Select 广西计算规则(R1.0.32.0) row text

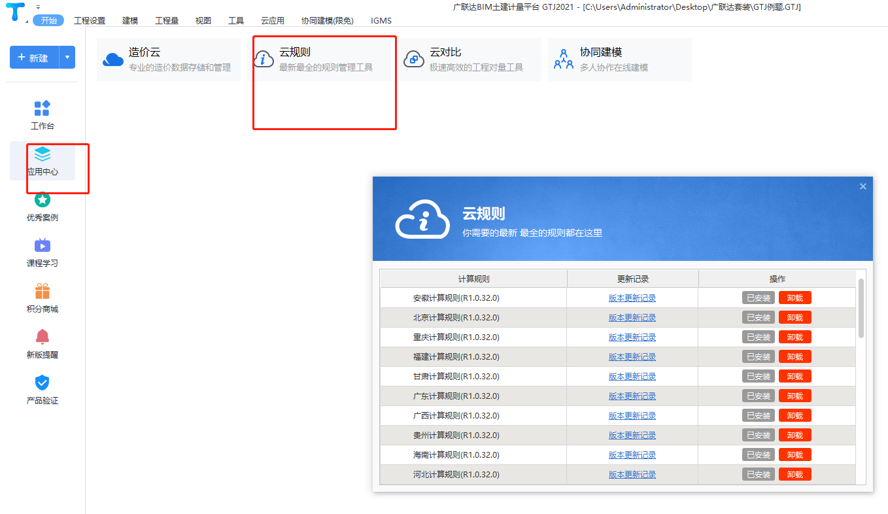click(456, 416)
